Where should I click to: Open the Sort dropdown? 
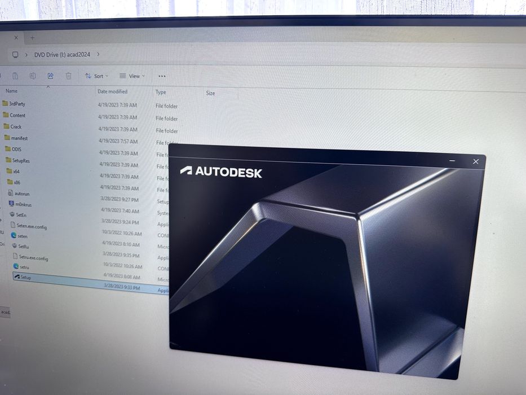click(x=96, y=76)
